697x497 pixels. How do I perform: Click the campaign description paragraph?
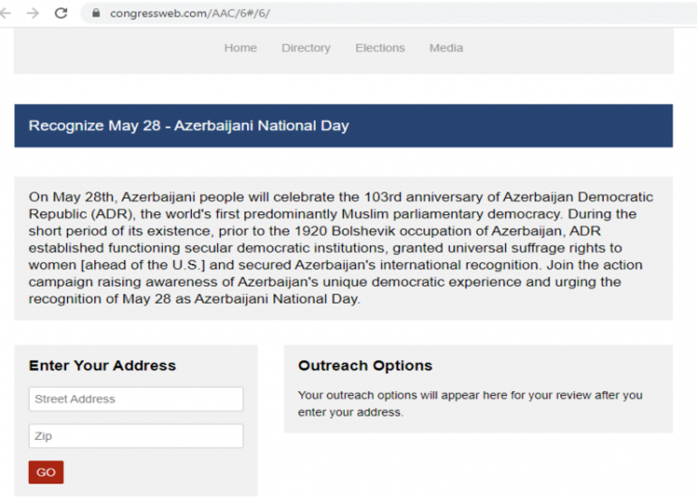pyautogui.click(x=341, y=248)
